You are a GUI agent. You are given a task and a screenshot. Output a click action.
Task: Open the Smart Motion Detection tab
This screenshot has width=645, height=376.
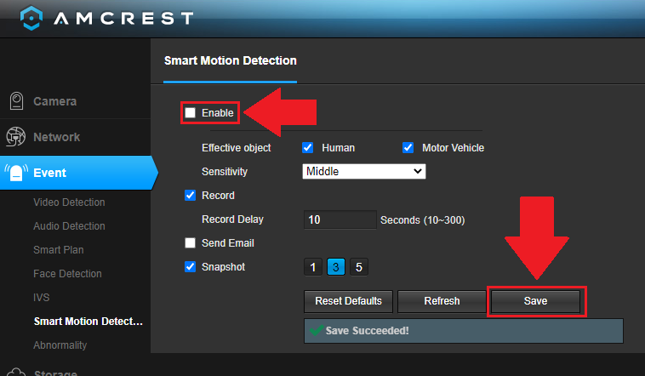coord(231,61)
